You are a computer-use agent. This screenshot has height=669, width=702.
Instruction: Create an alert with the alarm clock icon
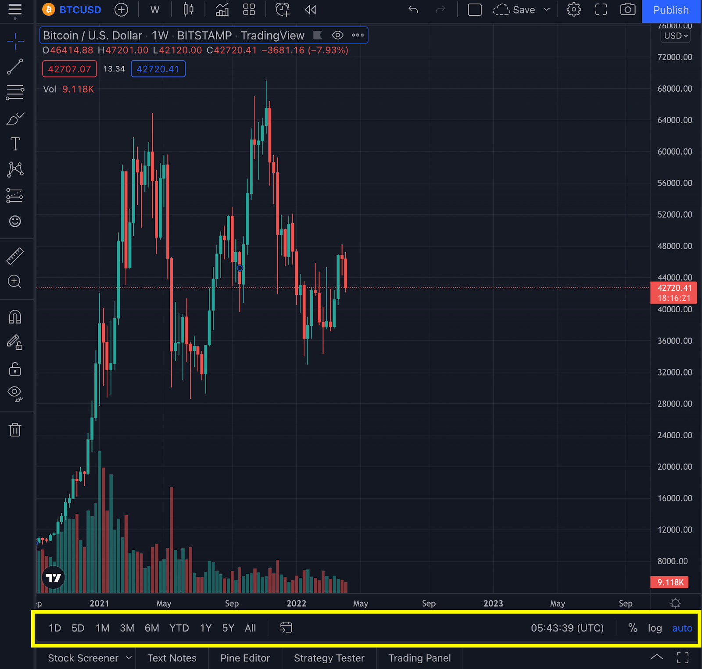click(283, 10)
